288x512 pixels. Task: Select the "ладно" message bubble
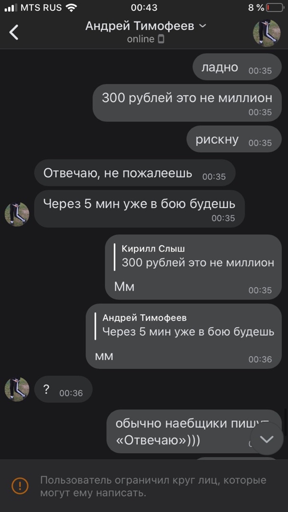pos(237,67)
